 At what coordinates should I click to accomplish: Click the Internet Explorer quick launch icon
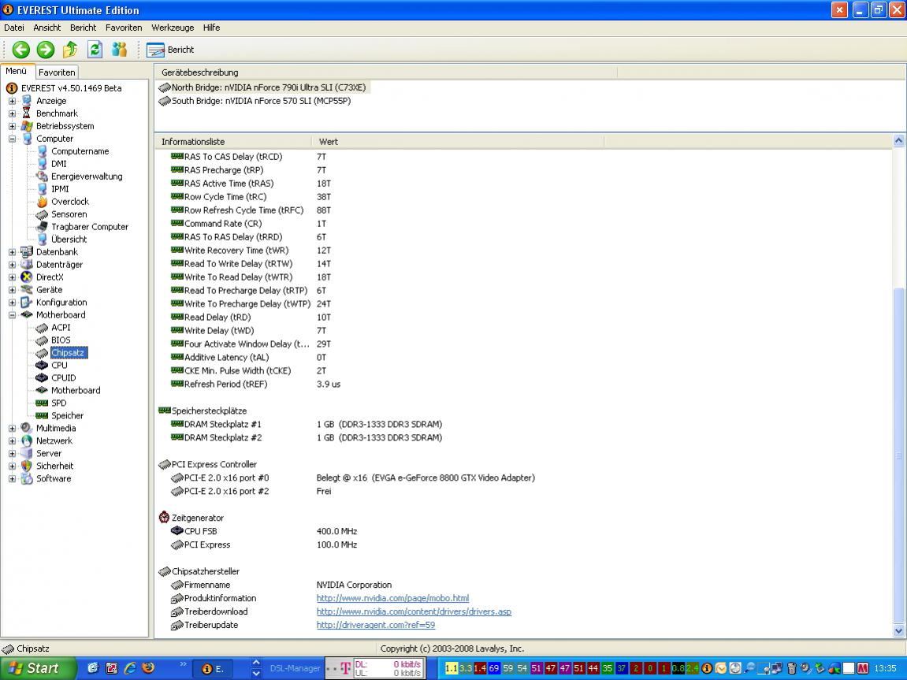(x=130, y=668)
